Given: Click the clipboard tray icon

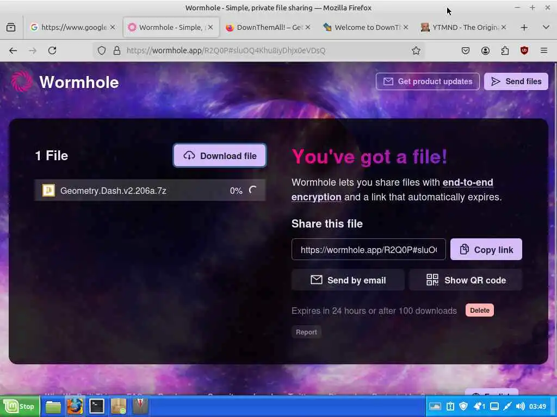Looking at the screenshot, I should pos(450,406).
